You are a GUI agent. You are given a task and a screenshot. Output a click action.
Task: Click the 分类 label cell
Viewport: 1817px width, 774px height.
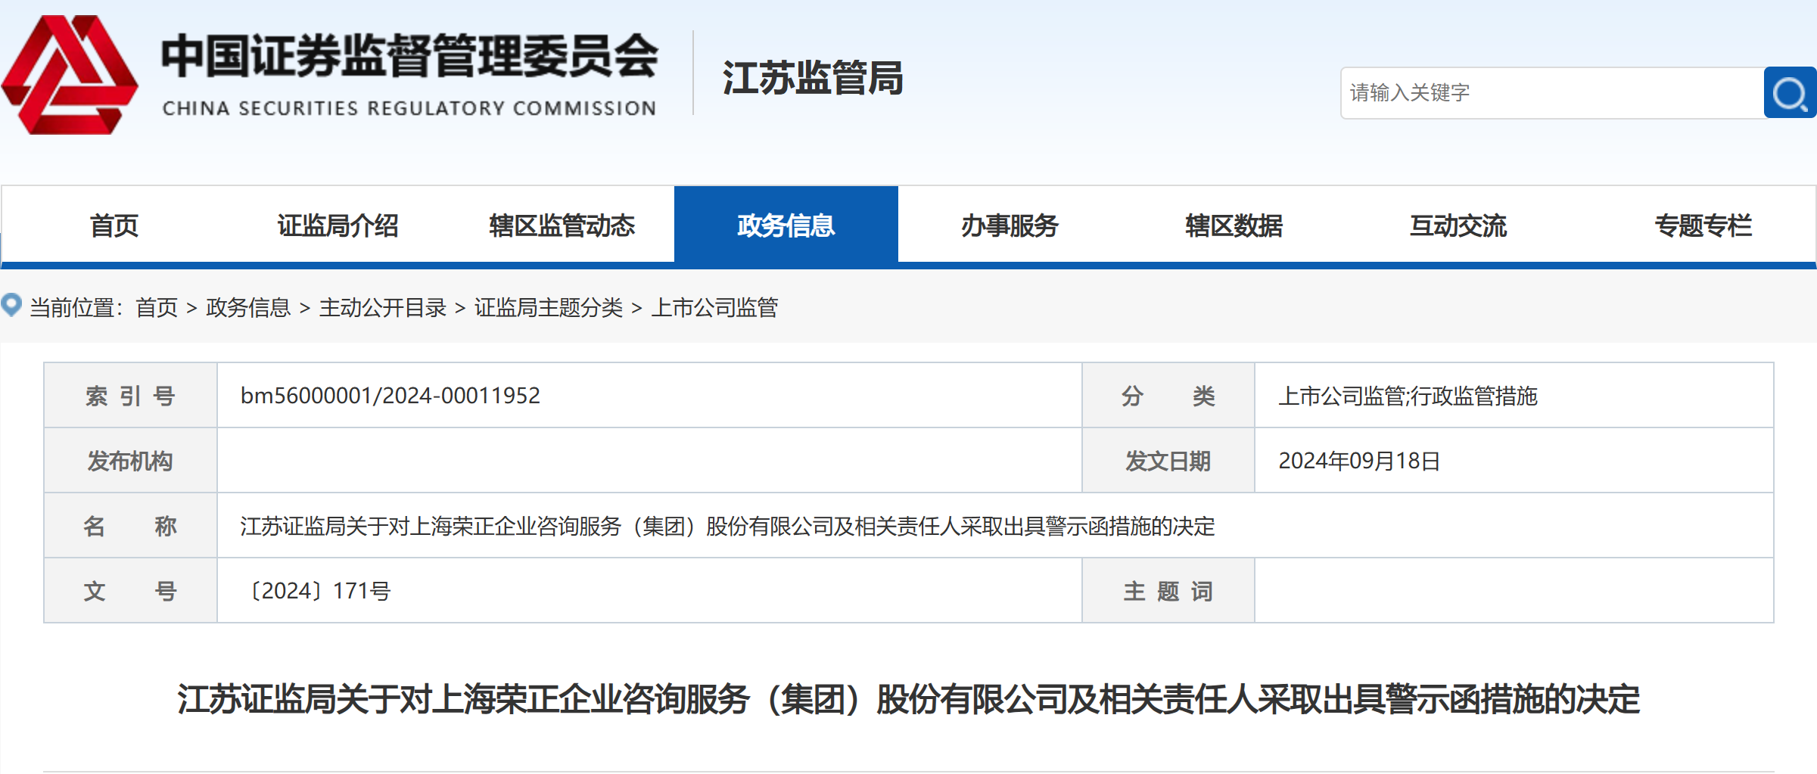click(x=1168, y=396)
